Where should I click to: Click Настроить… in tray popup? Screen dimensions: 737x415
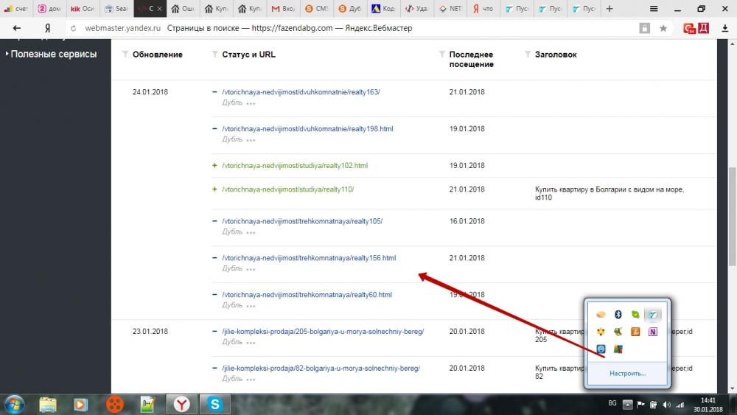pyautogui.click(x=627, y=373)
